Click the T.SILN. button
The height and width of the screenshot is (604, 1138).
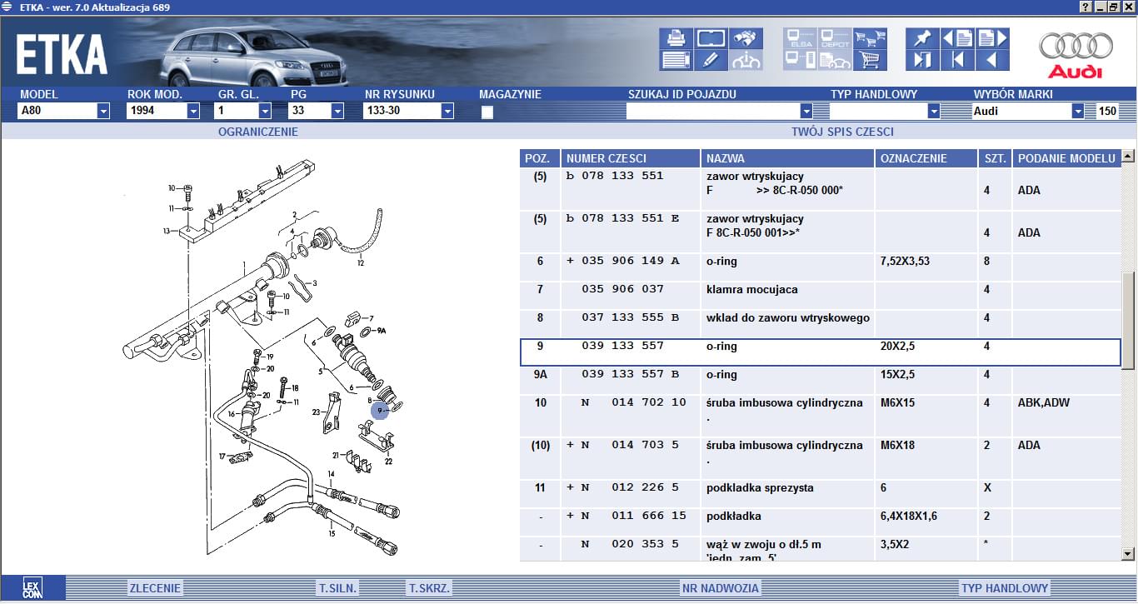(x=337, y=588)
